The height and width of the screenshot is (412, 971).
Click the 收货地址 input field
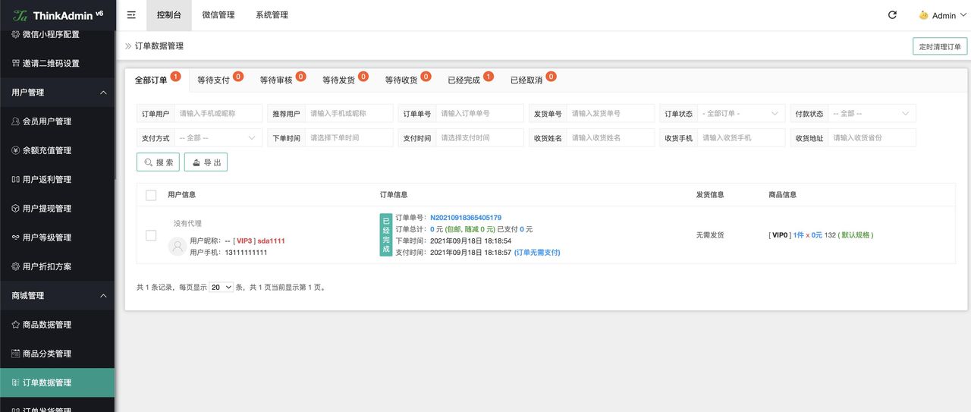872,138
